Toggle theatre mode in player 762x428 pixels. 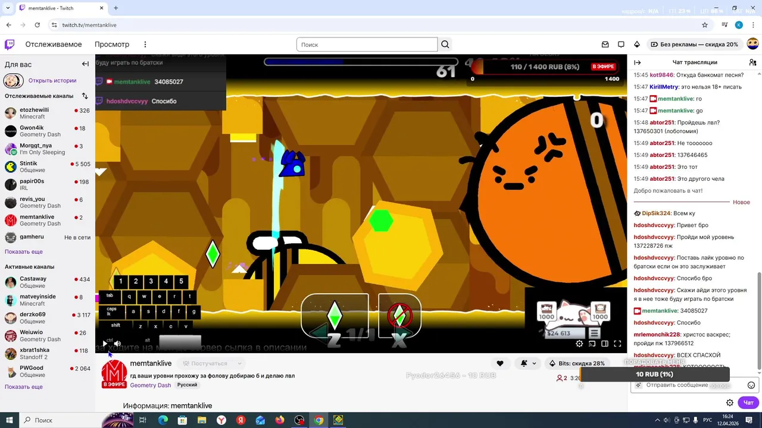(x=605, y=344)
